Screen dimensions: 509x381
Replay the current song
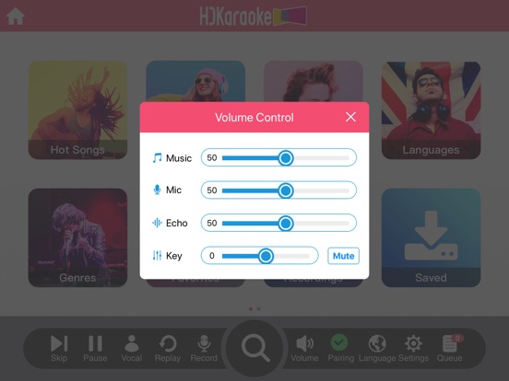point(168,348)
